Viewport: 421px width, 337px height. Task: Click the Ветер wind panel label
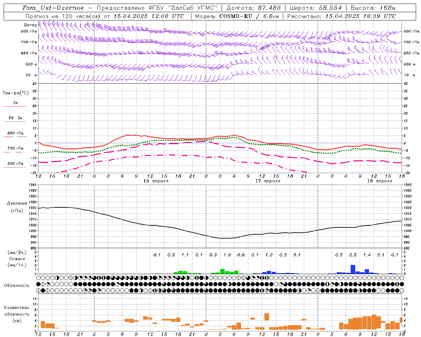point(30,25)
